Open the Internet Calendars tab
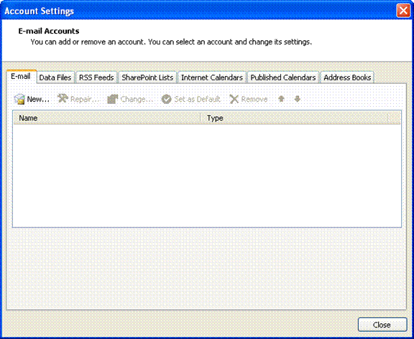This screenshot has height=339, width=414. pyautogui.click(x=212, y=77)
